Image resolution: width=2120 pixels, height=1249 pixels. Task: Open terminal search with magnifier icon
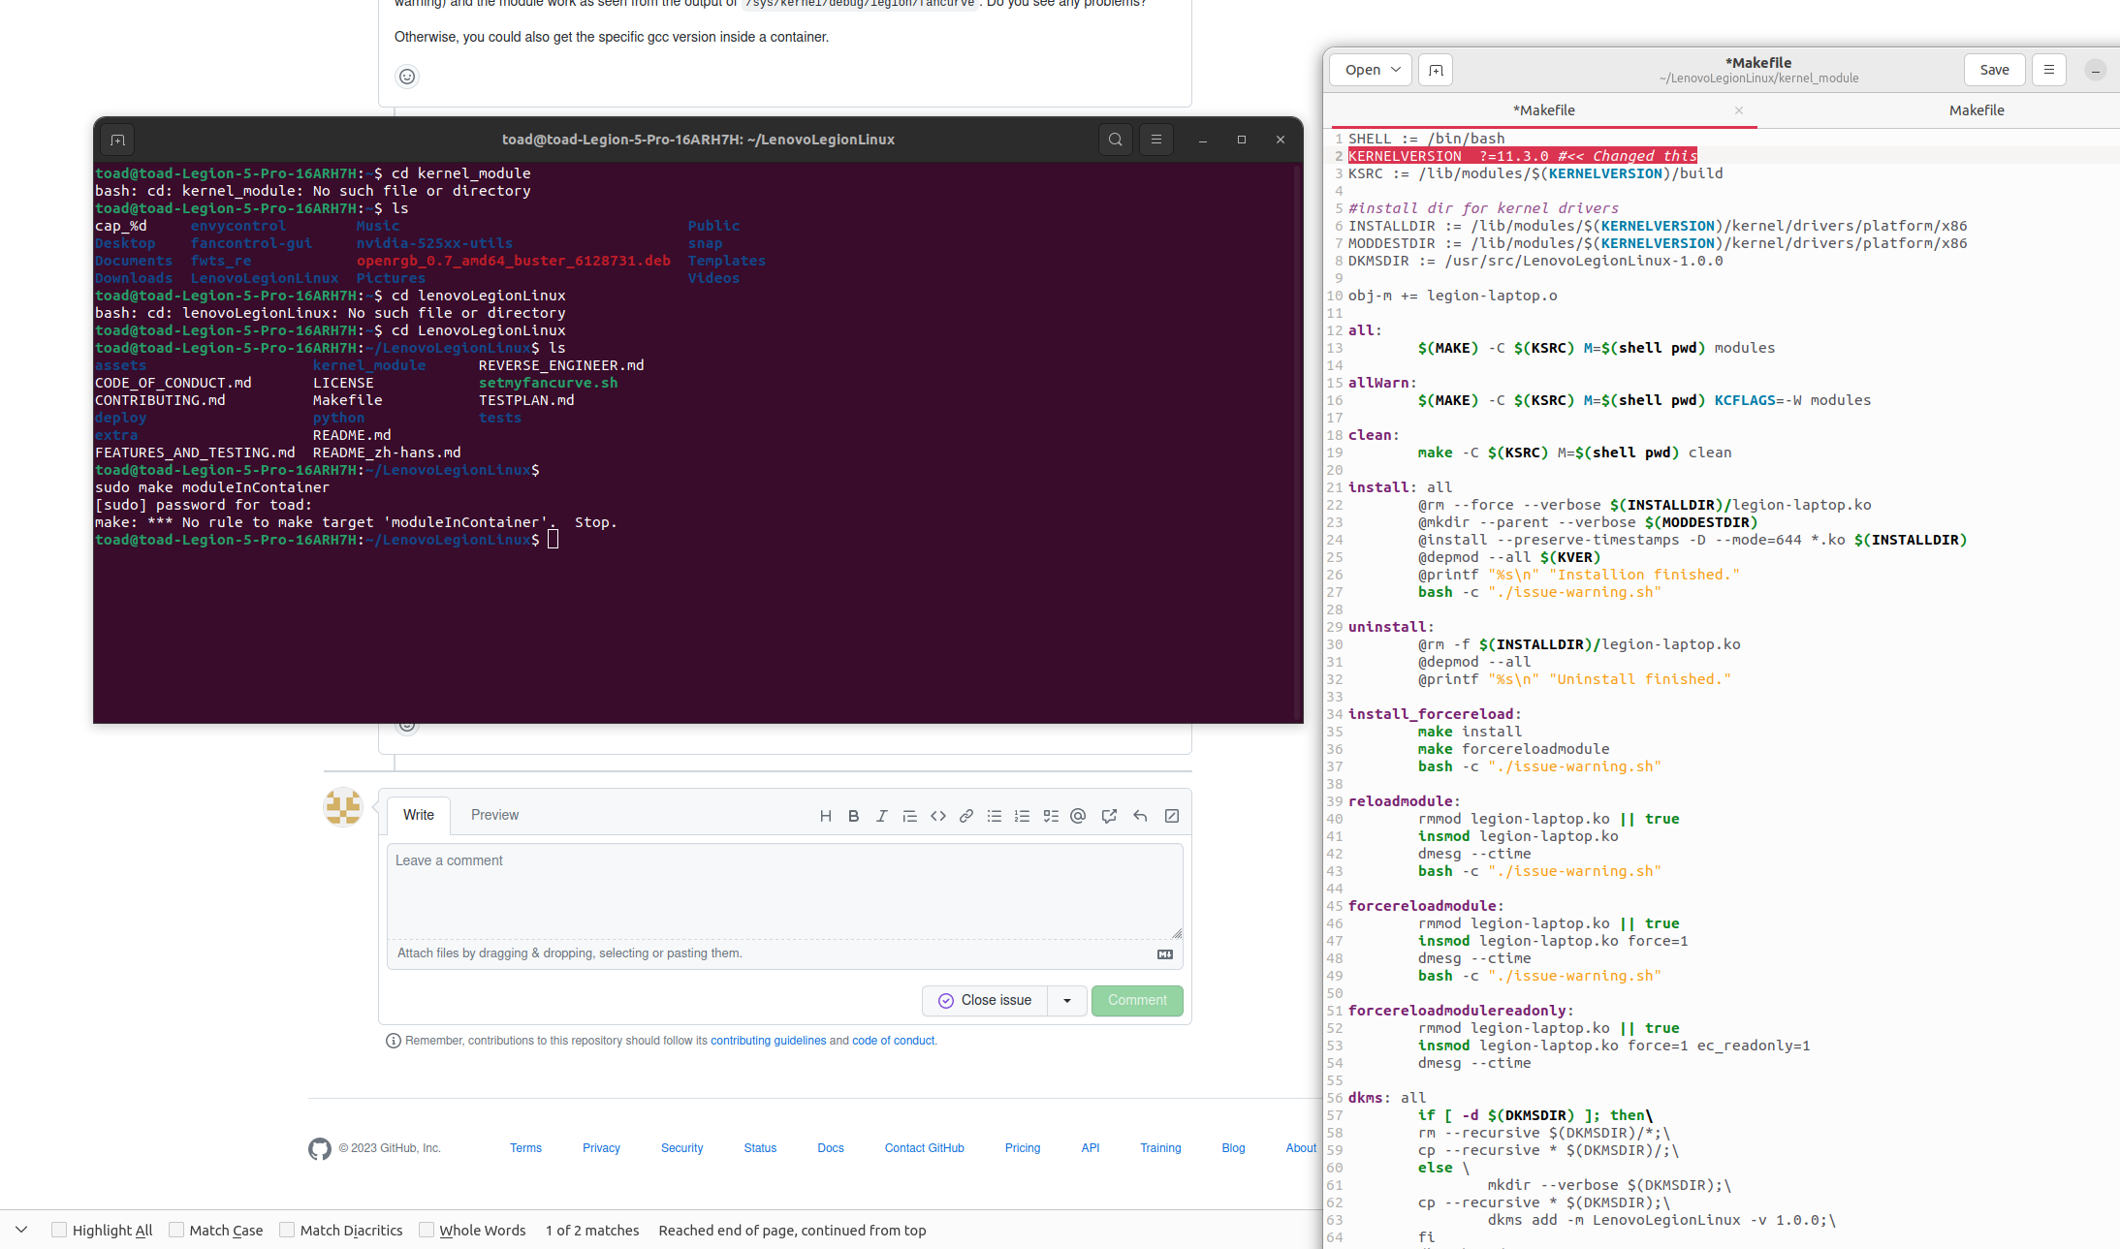(1115, 139)
